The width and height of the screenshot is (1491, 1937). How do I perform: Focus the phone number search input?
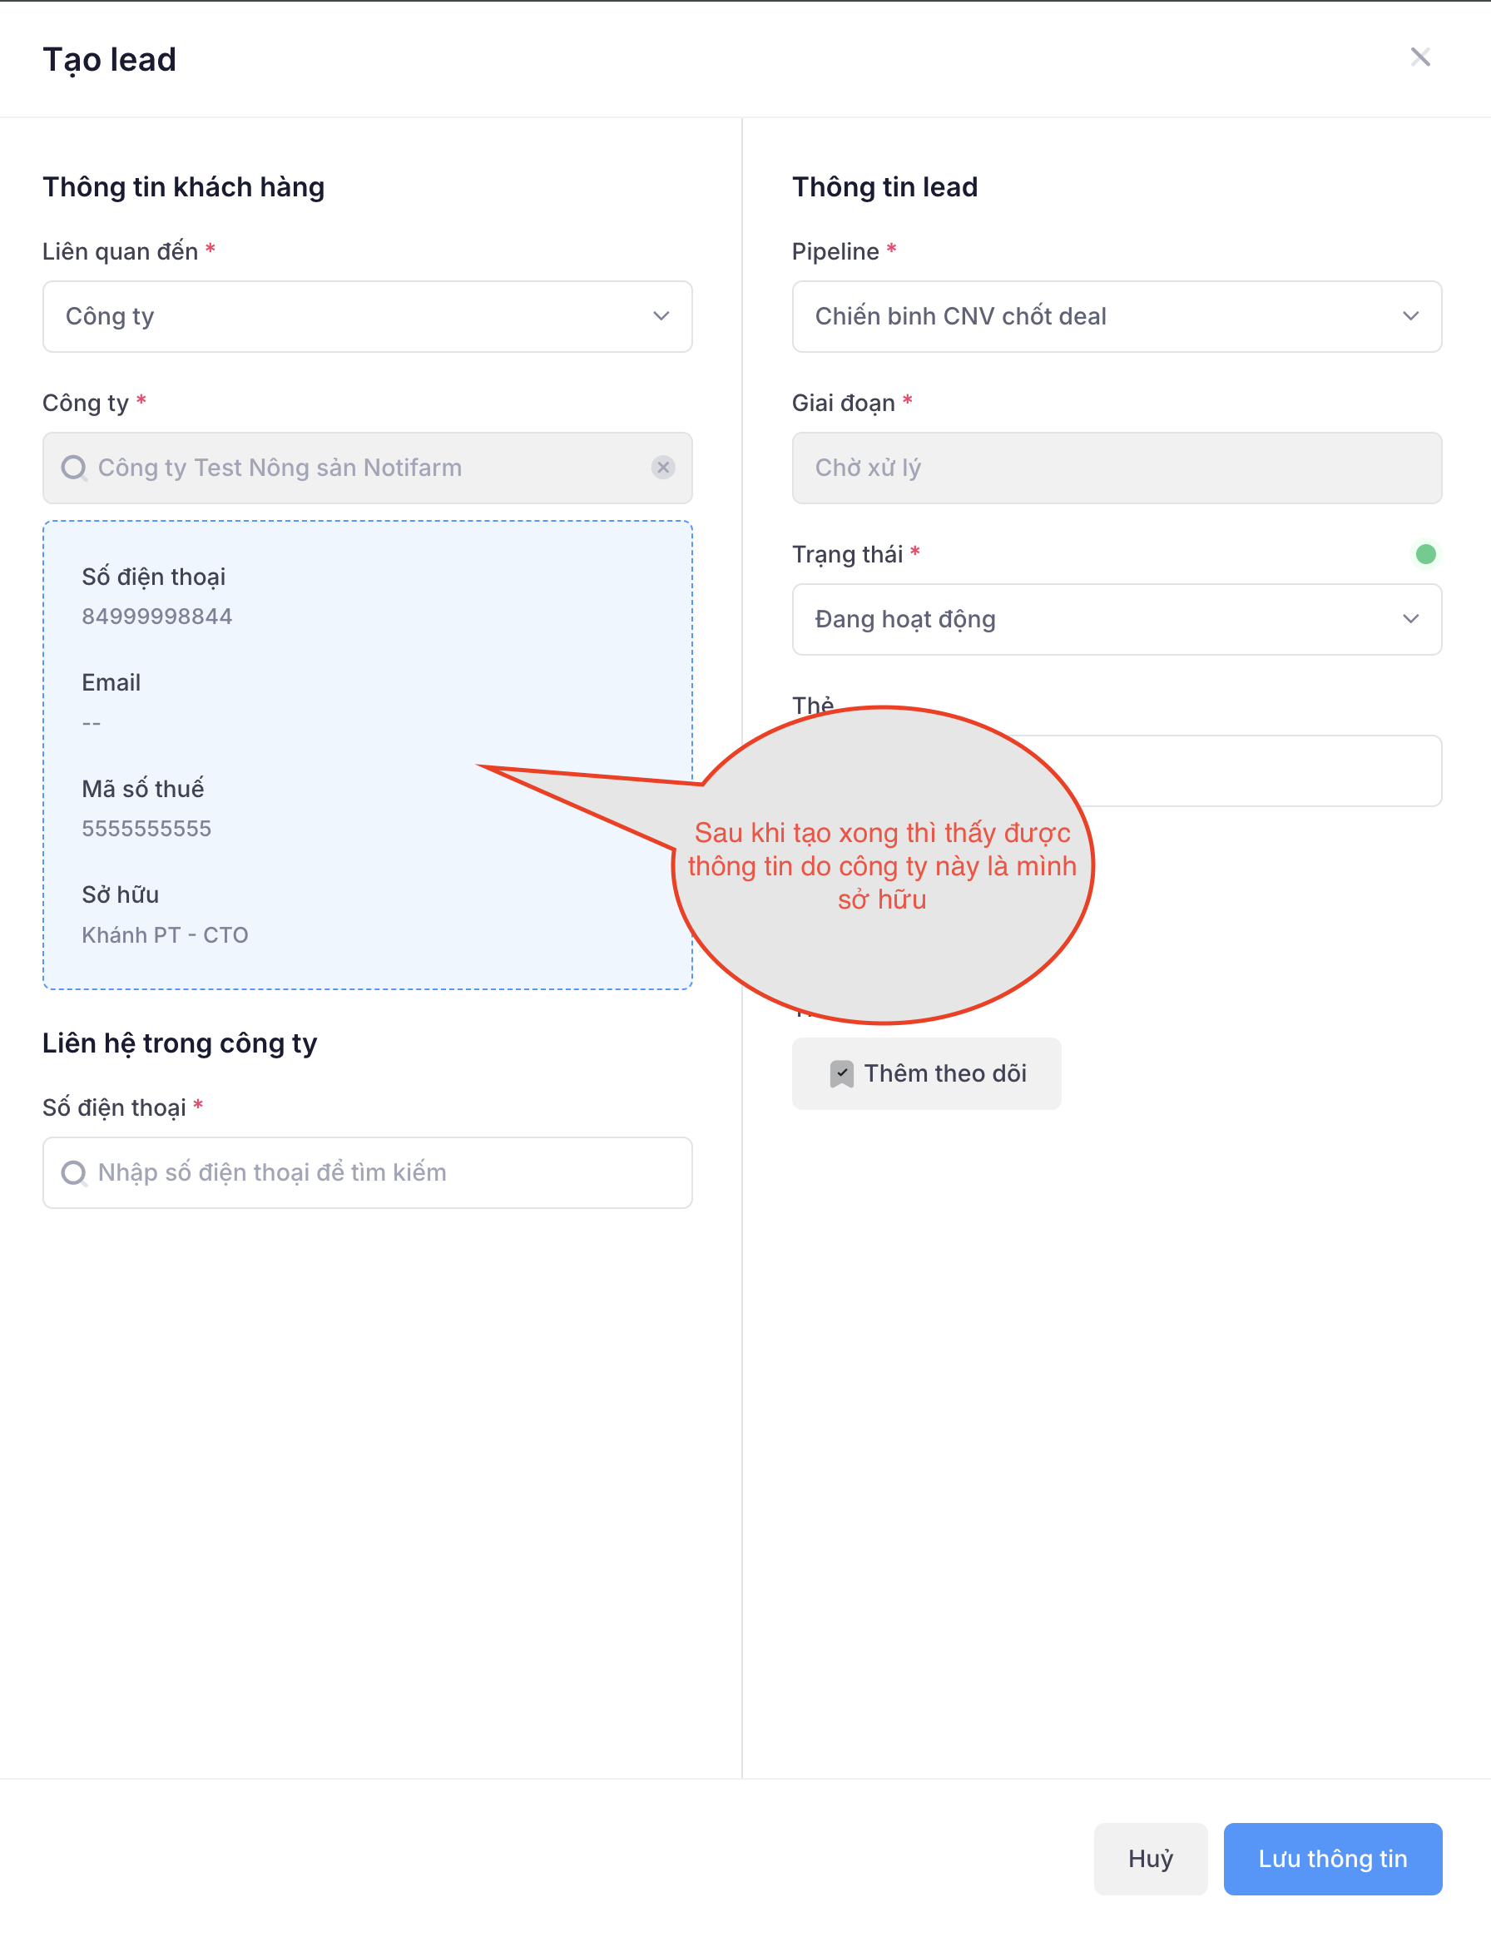point(381,1172)
